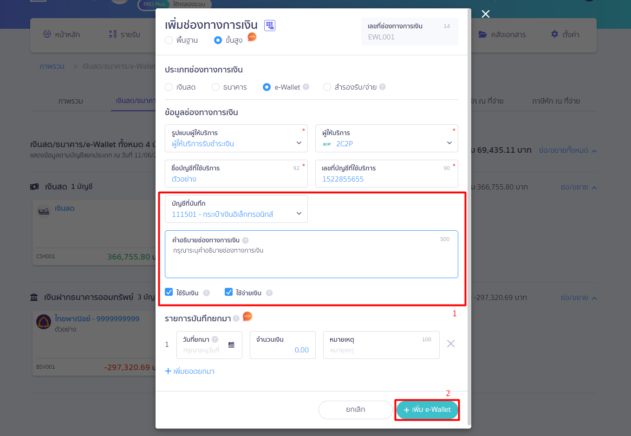Toggle the ใช้จ่ายเงิน checkbox

click(228, 292)
